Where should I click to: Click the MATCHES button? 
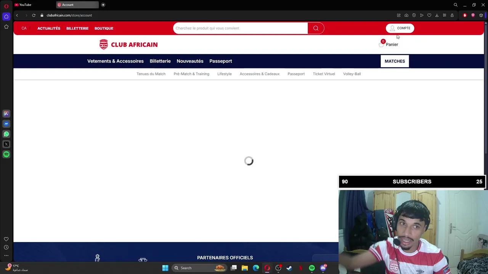pos(395,61)
